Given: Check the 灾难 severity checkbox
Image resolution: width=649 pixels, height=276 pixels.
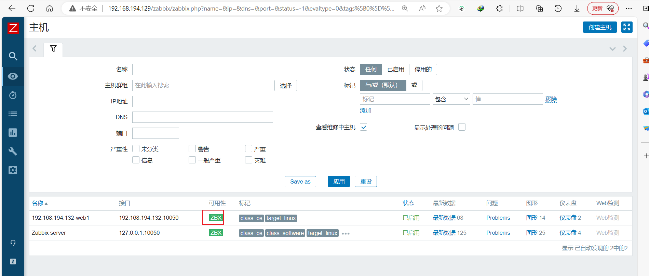Looking at the screenshot, I should pos(248,160).
